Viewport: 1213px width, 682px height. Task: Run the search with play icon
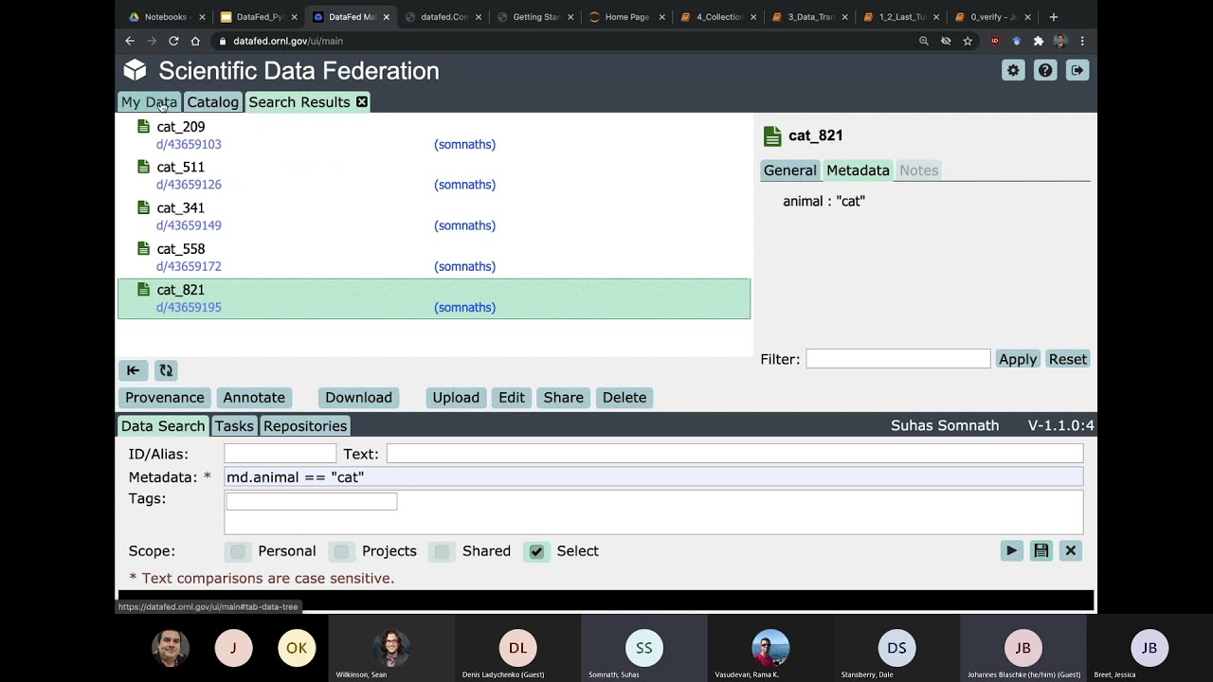(x=1011, y=550)
